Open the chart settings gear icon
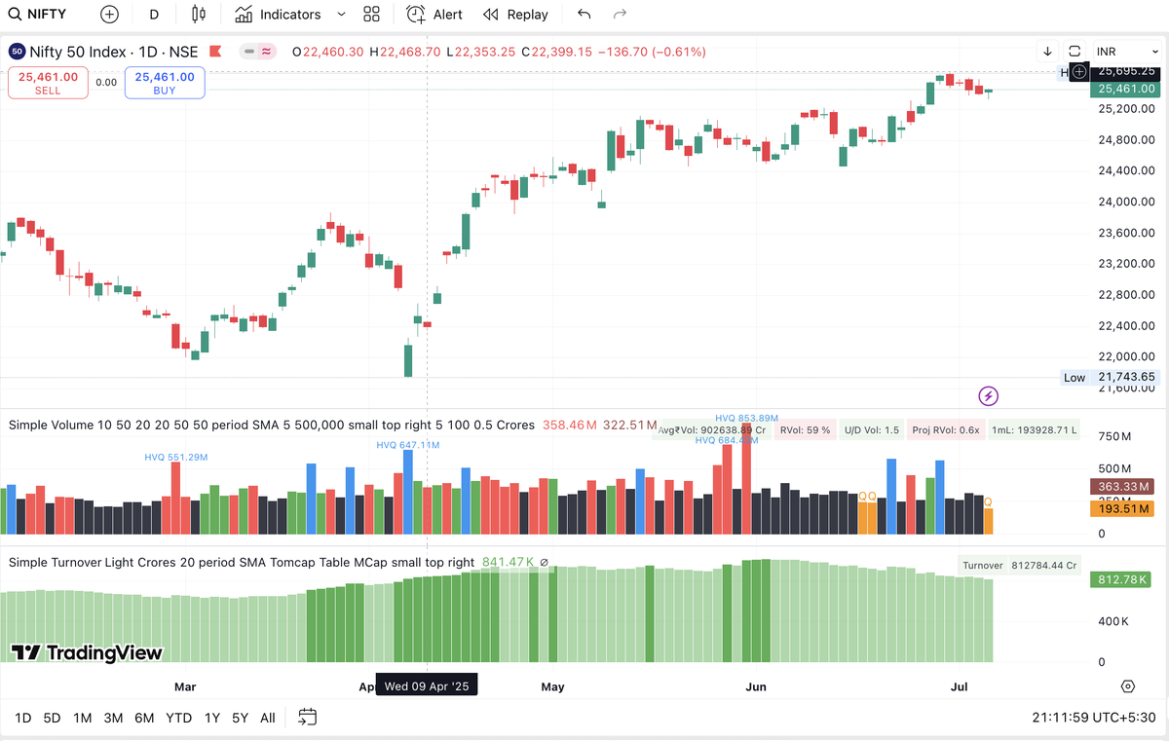1169x741 pixels. click(x=1127, y=686)
